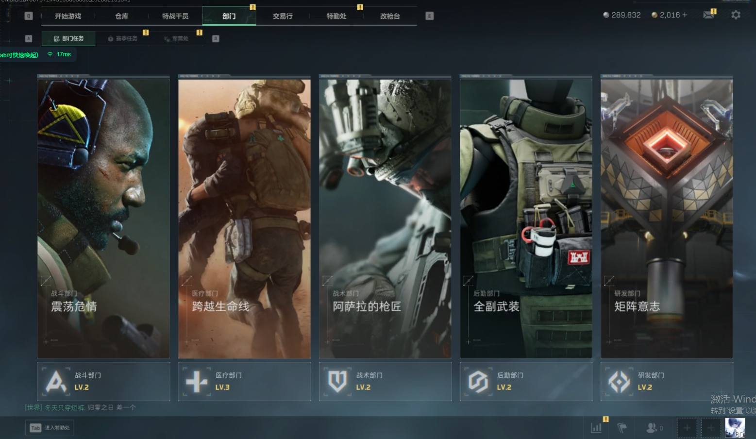Click the 阿萨拉的枪匠 title text
Image resolution: width=756 pixels, height=439 pixels.
pyautogui.click(x=367, y=306)
